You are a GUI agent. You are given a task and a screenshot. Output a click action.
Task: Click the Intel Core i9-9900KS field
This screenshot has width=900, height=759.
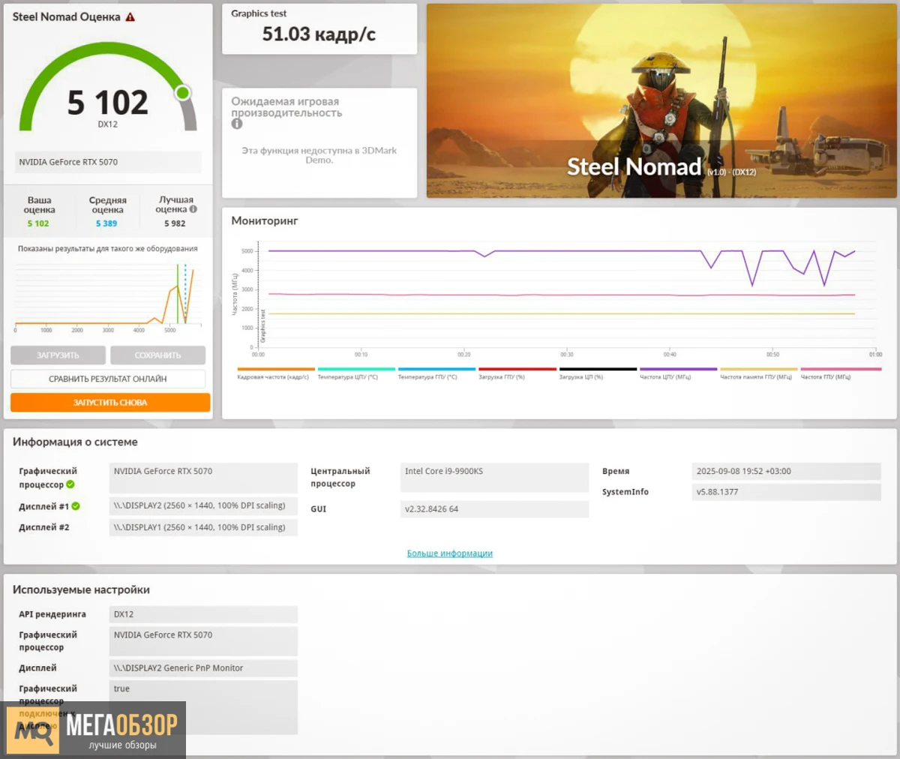pos(495,477)
